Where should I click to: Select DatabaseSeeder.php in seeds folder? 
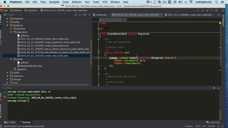[x=31, y=66]
